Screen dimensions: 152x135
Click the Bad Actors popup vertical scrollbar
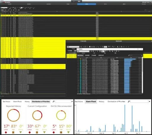[x=142, y=75]
